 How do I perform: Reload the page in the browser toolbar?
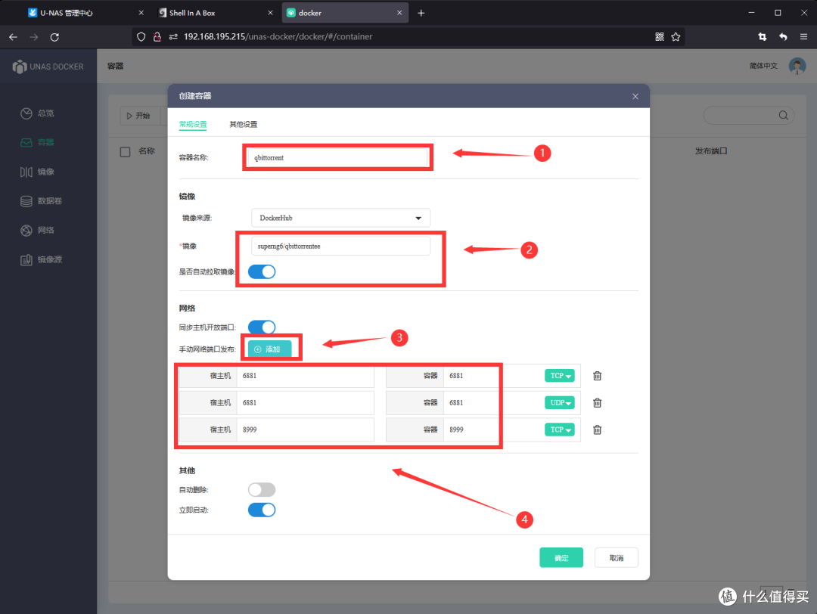click(54, 36)
